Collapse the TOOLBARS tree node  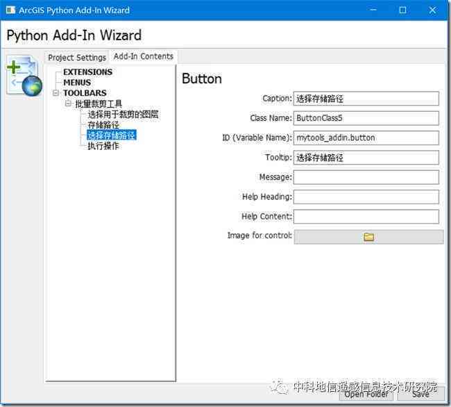(x=56, y=93)
